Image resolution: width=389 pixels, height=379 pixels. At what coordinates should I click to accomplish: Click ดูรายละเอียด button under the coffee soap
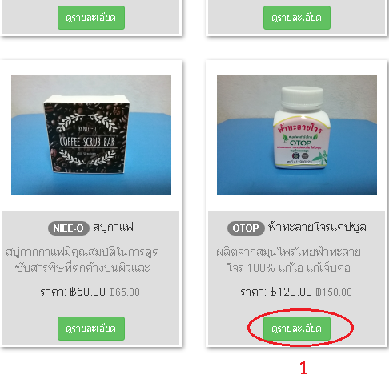[x=91, y=329]
